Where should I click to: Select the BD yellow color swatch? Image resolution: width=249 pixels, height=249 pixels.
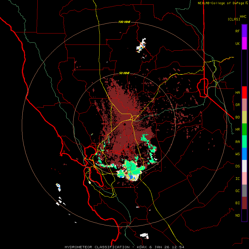click(244, 117)
